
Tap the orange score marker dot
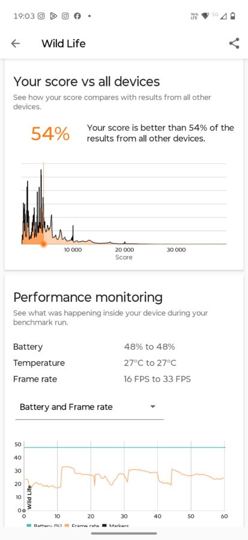coord(43,244)
